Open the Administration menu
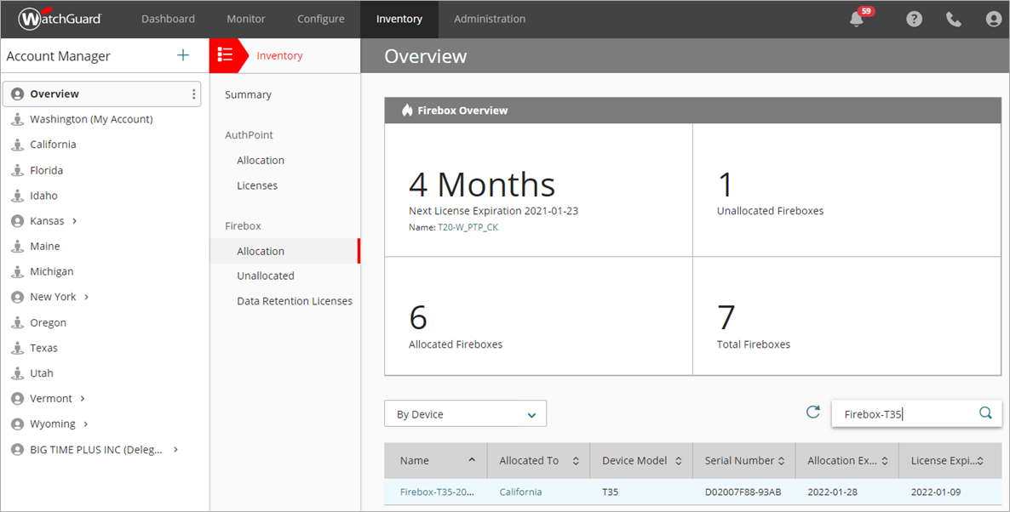The height and width of the screenshot is (512, 1010). [x=490, y=18]
